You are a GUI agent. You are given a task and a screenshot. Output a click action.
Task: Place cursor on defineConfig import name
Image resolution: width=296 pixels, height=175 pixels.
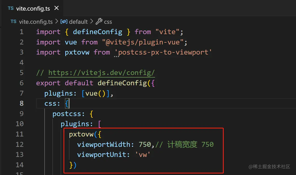tap(98, 32)
